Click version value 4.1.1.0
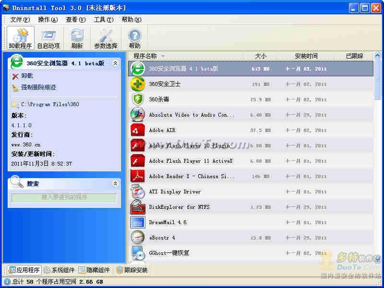The image size is (384, 288). (21, 125)
